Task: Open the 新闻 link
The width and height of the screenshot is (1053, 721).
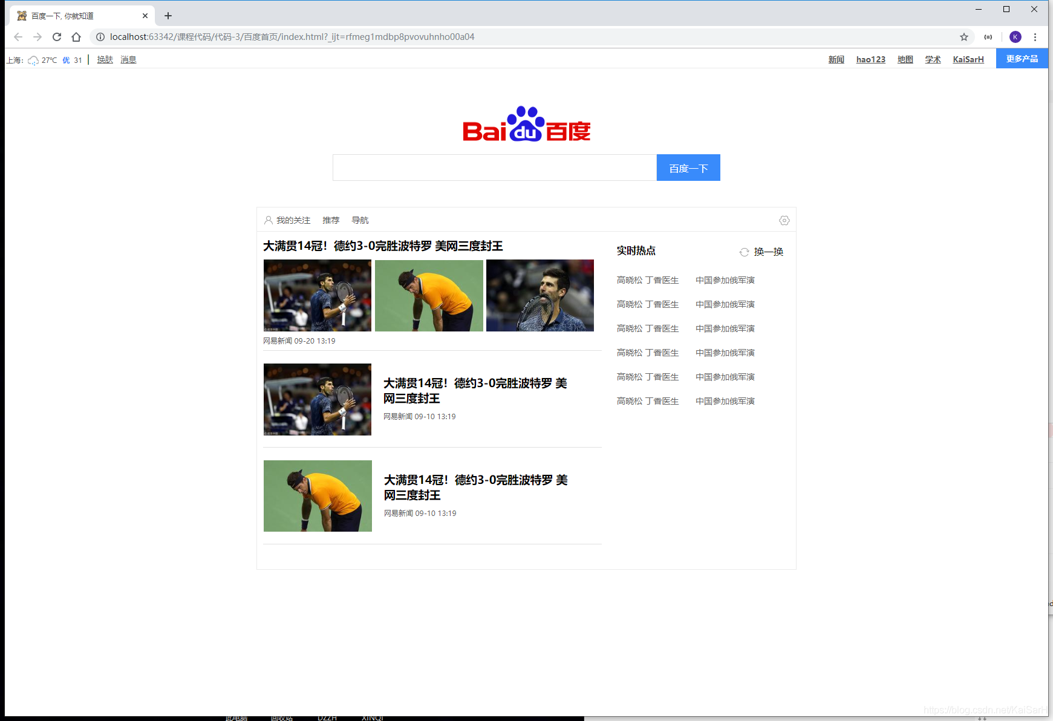Action: coord(836,59)
